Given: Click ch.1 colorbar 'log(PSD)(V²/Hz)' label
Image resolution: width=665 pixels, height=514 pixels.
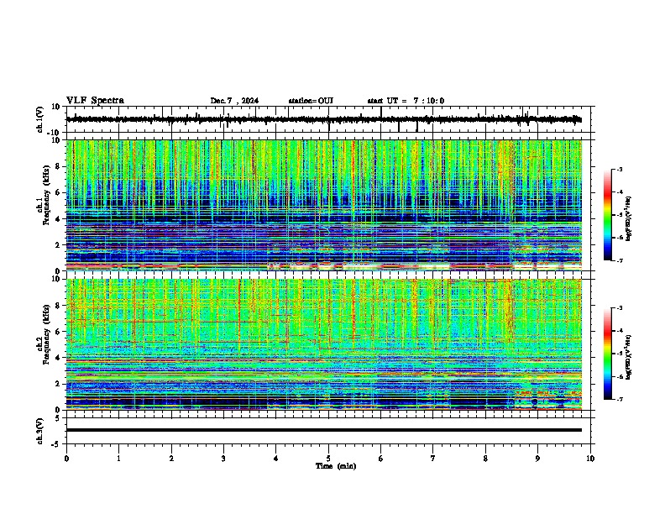Looking at the screenshot, I should pyautogui.click(x=628, y=218).
